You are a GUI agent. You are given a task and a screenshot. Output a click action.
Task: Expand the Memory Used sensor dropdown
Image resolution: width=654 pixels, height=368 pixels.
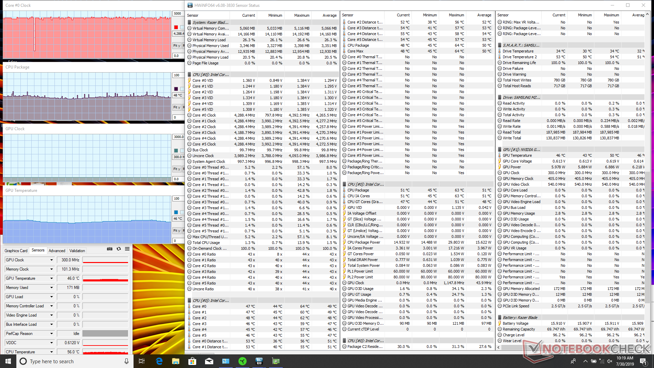tap(51, 288)
